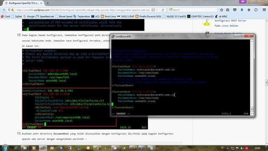
Task: Click the terminal scrollbar down arrow
Action: [252, 114]
